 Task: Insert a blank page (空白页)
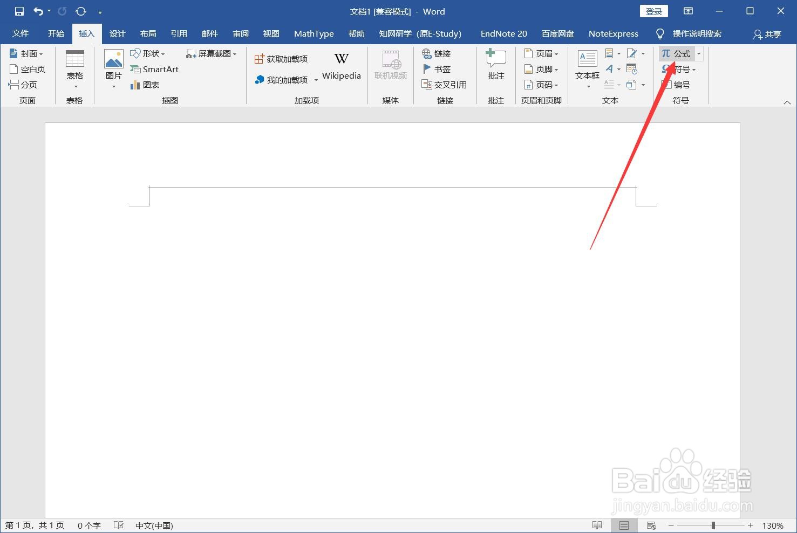[x=27, y=69]
